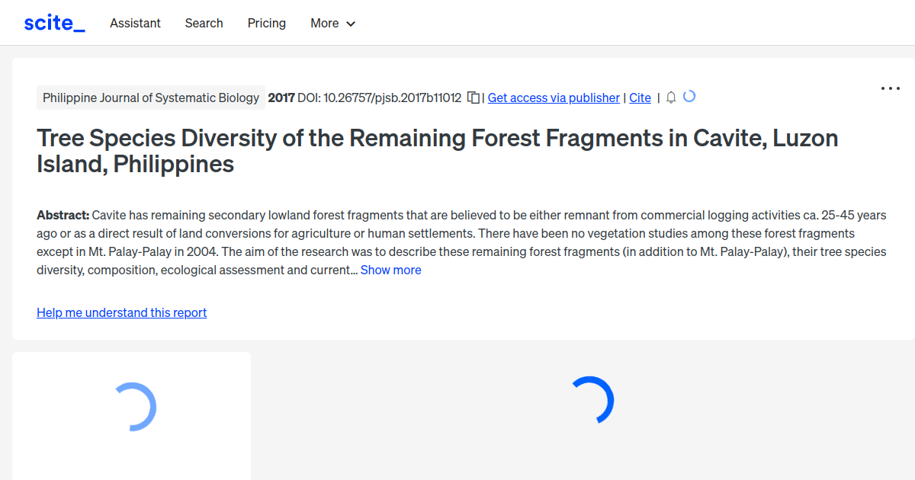Open the More dropdown in the navigation
915x480 pixels.
(326, 23)
